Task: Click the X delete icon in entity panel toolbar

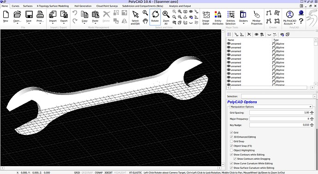Action: (x=249, y=35)
